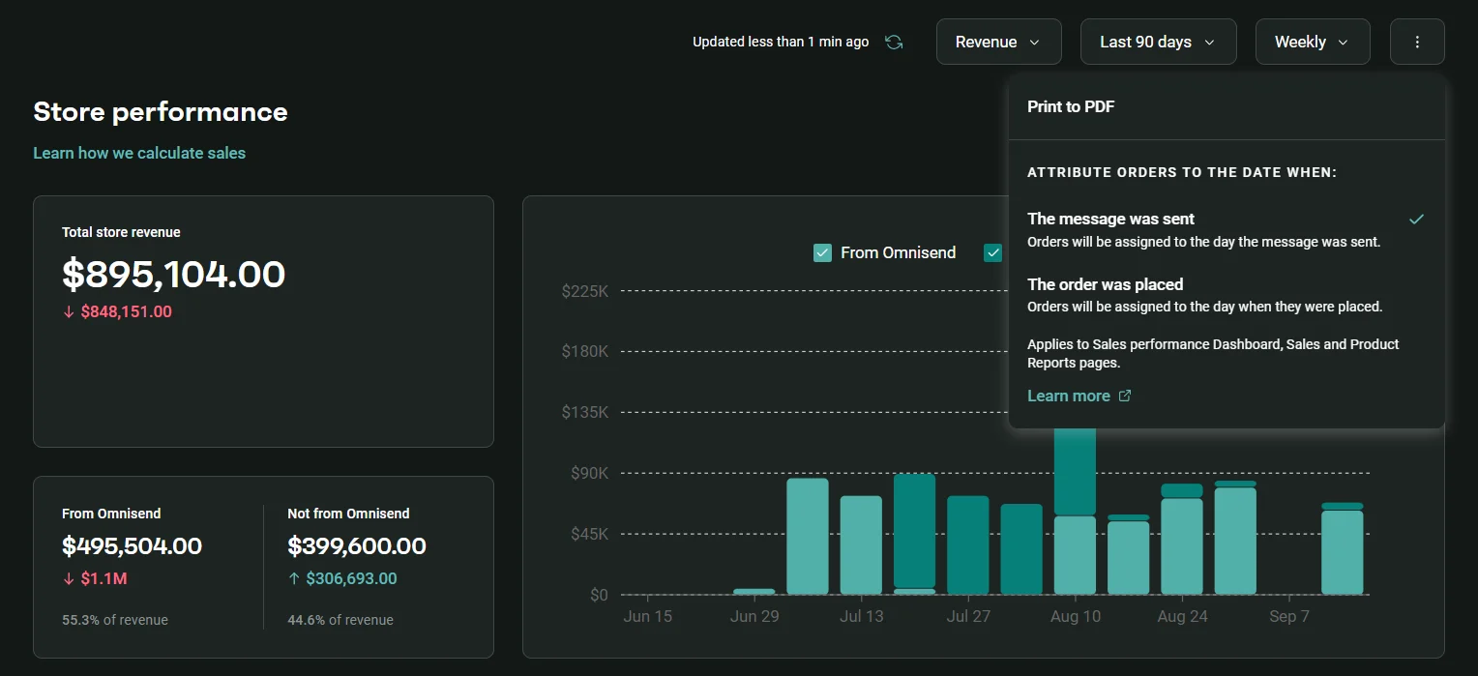
Task: Click the external link icon beside Learn more
Action: coord(1125,396)
